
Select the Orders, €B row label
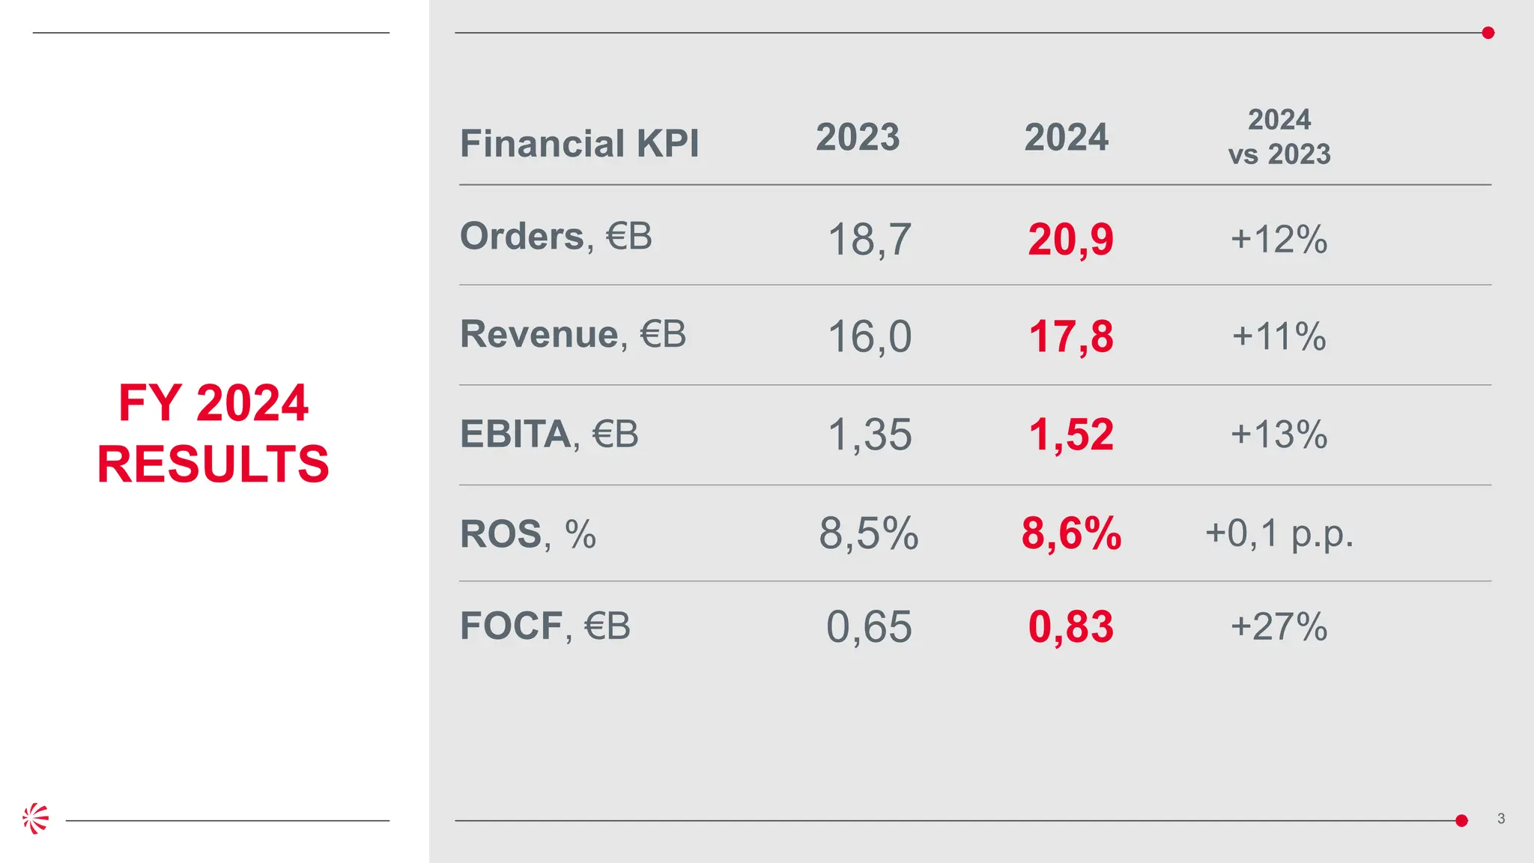tap(556, 236)
